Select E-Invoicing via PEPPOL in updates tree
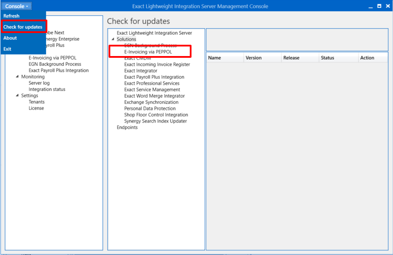Viewport: 393px width, 255px height. click(x=148, y=52)
